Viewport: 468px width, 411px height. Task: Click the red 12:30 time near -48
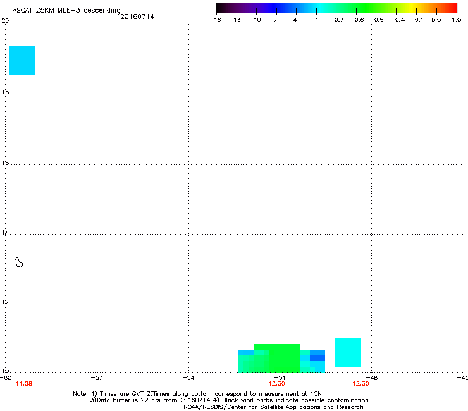pos(361,384)
